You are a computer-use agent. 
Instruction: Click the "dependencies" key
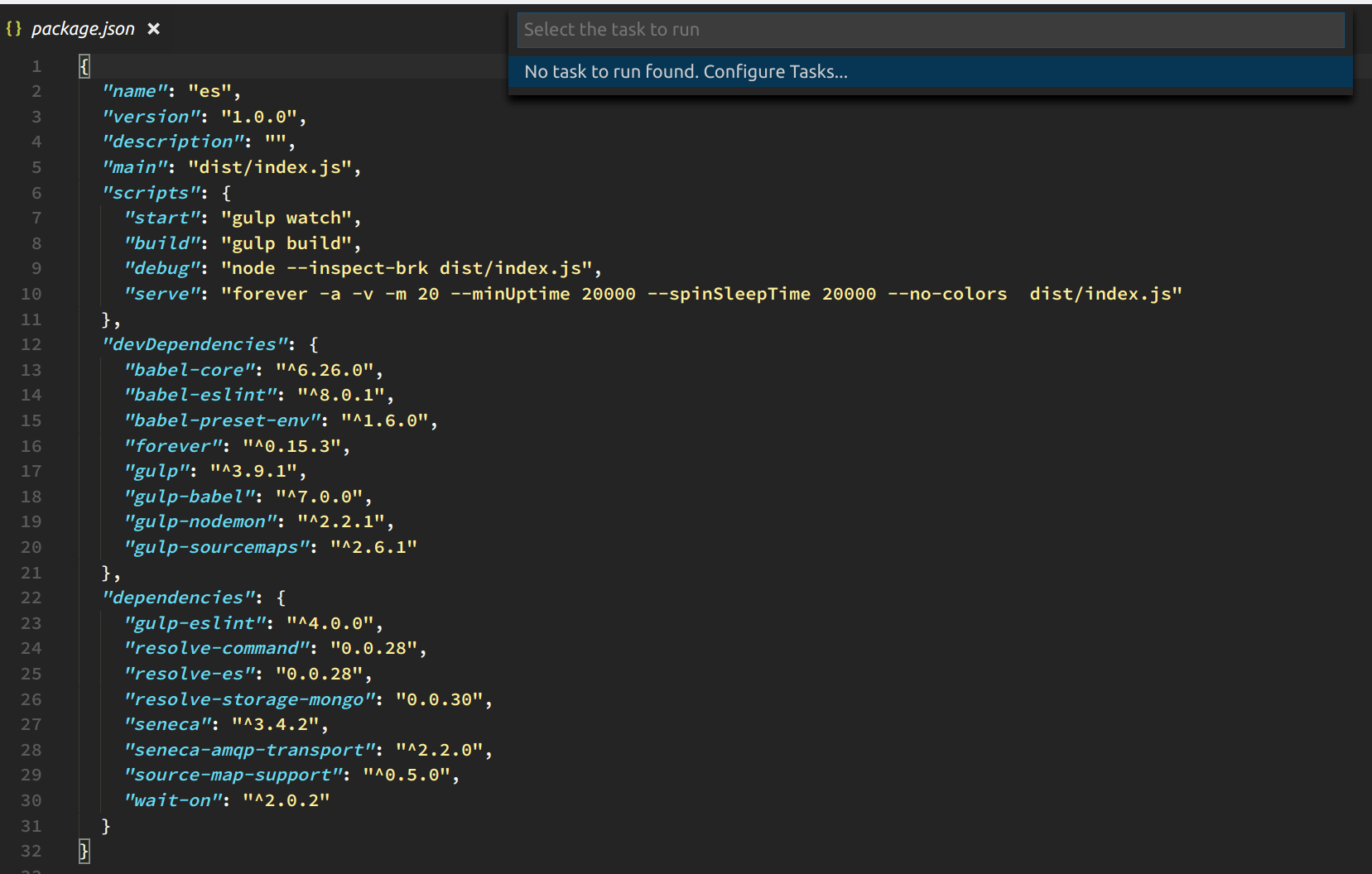point(176,597)
